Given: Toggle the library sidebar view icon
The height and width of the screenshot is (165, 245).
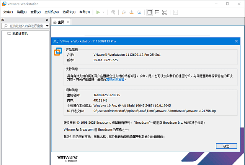Looking at the screenshot, I should coord(150,12).
